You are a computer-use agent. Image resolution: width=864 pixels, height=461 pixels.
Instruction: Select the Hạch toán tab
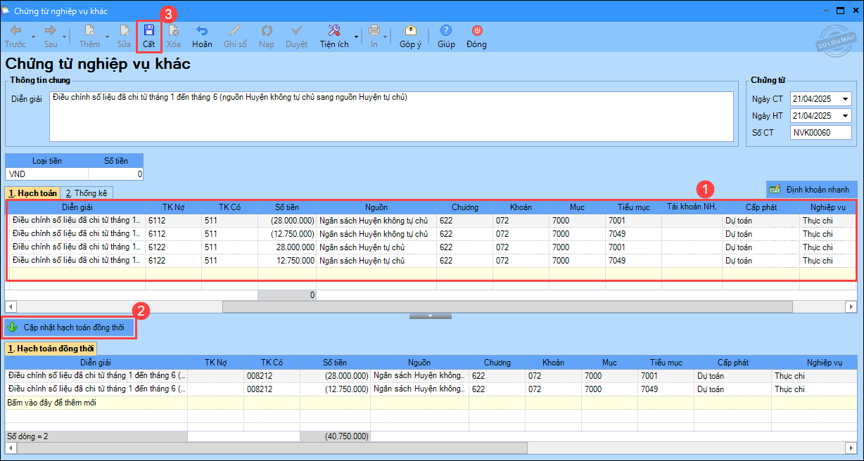click(x=32, y=193)
